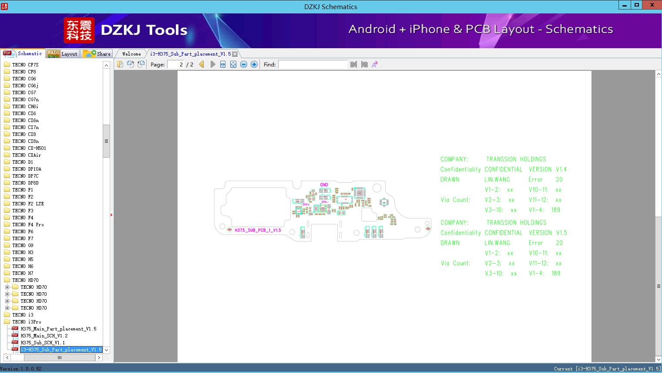
Task: Click the Current document name in the status bar
Action: (607, 369)
